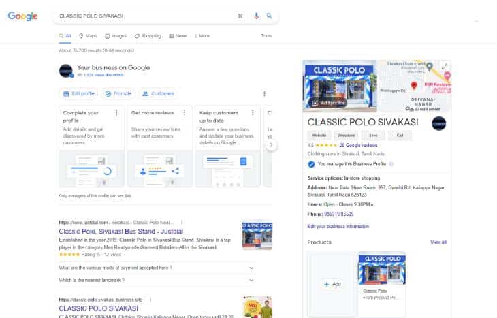This screenshot has height=318, width=497.
Task: Click the search magnifier icon
Action: (x=269, y=16)
